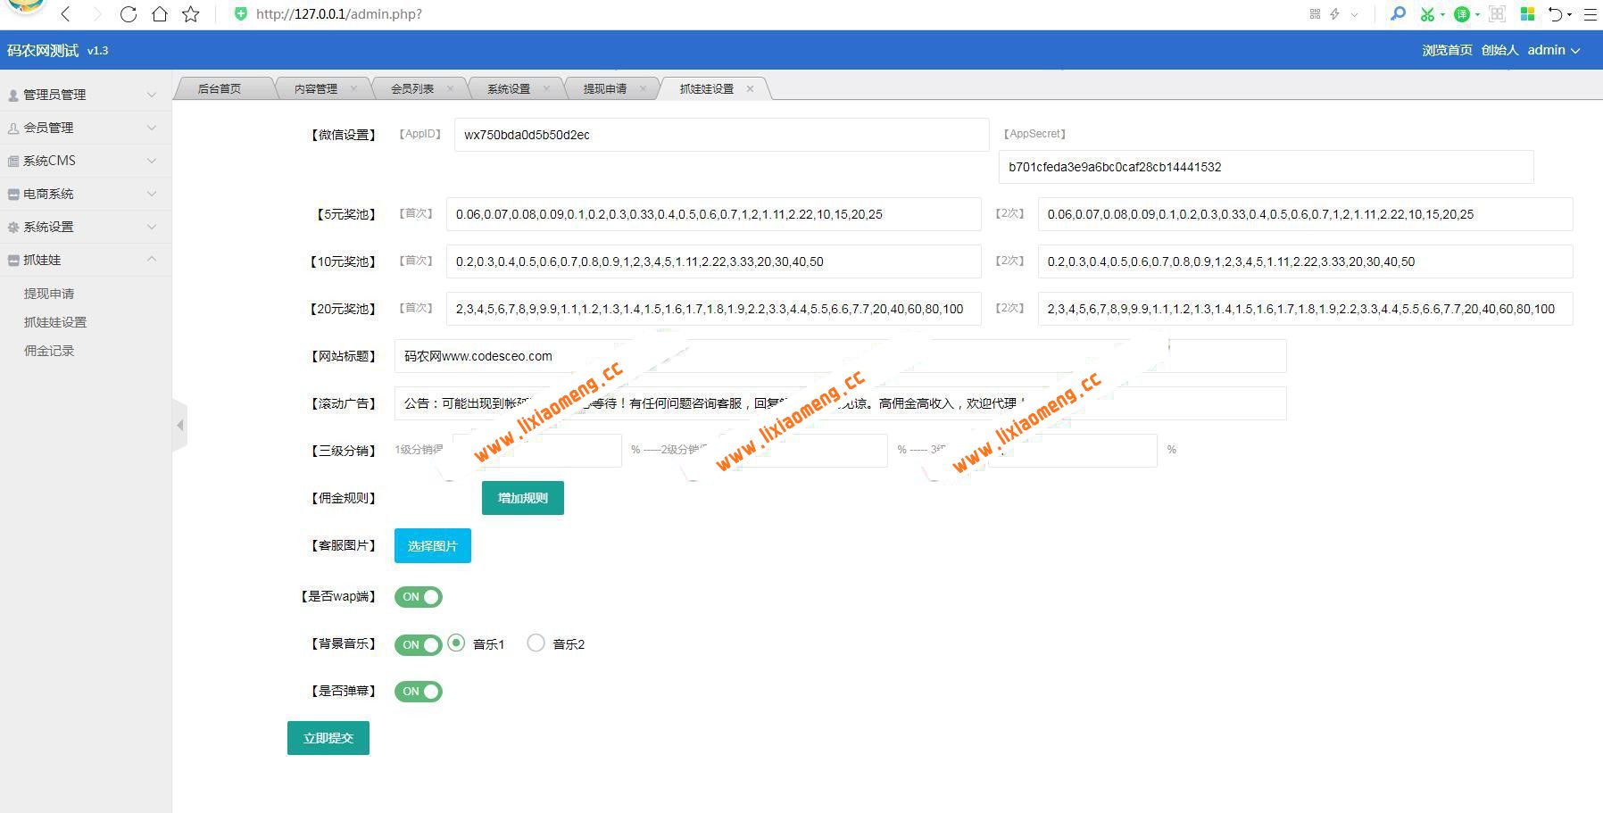The image size is (1603, 813).
Task: Disable the 是否弹幕 switch
Action: pyautogui.click(x=418, y=691)
